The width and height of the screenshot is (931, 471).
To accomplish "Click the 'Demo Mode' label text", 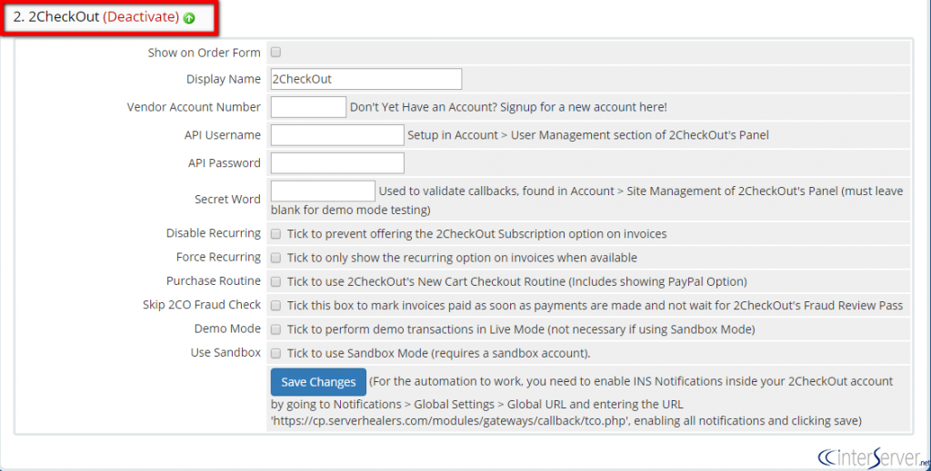I will [x=227, y=329].
